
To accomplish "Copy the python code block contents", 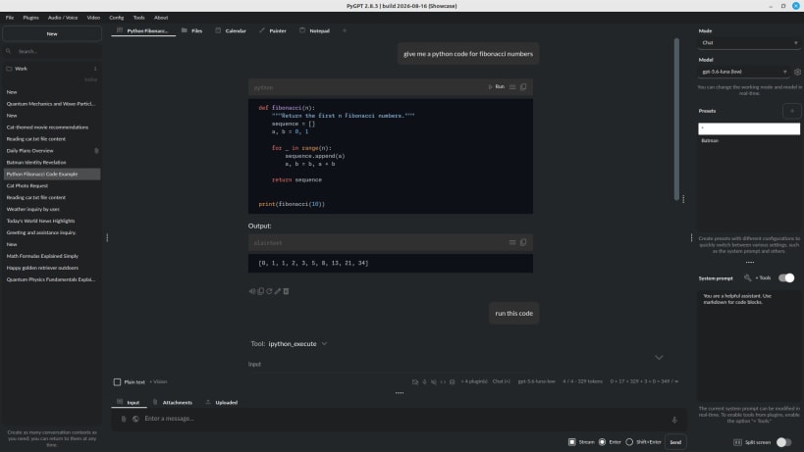I will pos(523,87).
